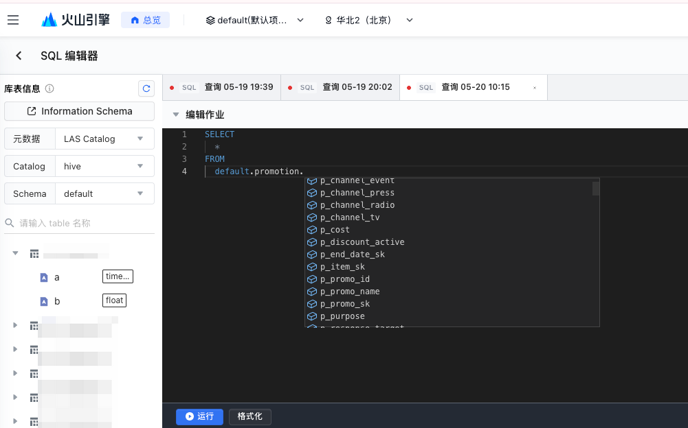Place cursor on SELECT in line 1
The height and width of the screenshot is (428, 688).
[x=219, y=134]
